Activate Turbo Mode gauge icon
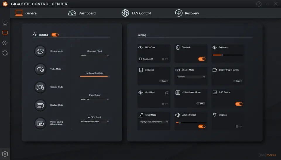This screenshot has width=281, height=160. [40, 69]
